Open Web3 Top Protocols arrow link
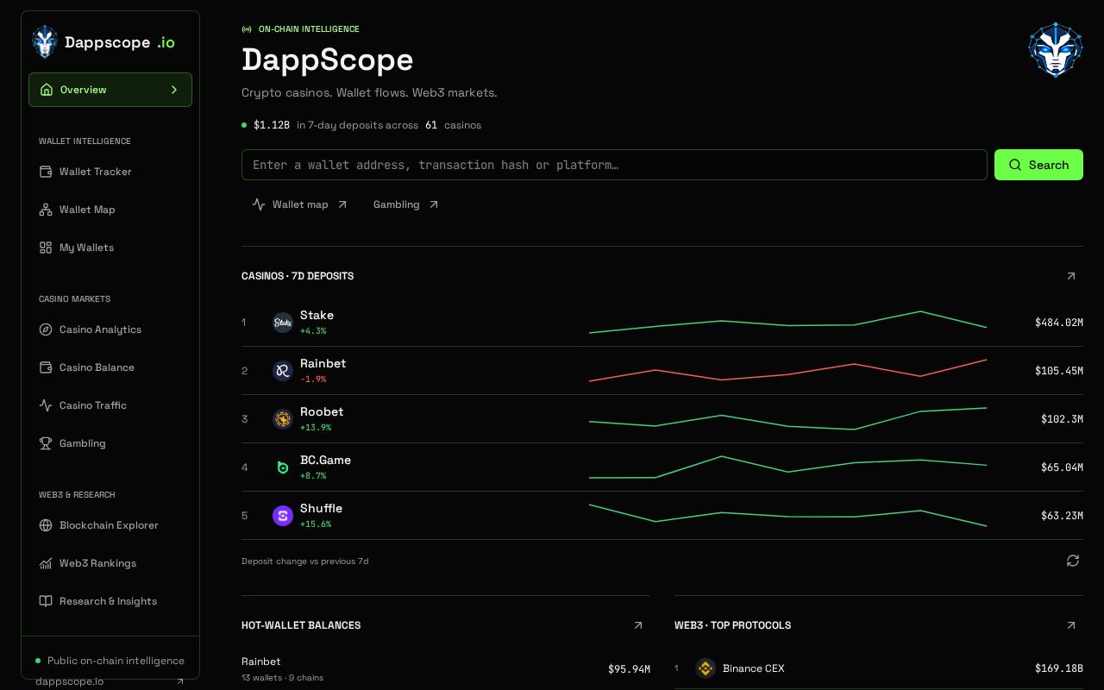 click(1071, 625)
